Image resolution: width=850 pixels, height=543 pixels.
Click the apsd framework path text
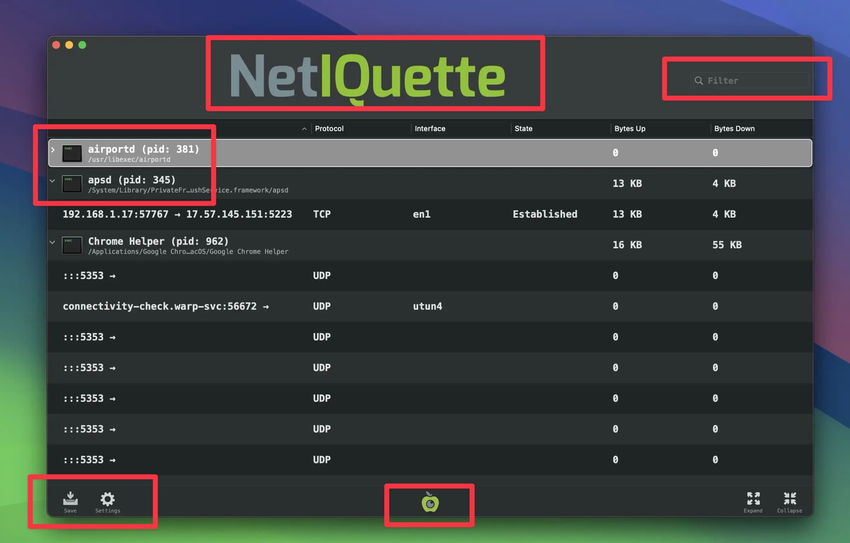(x=188, y=190)
